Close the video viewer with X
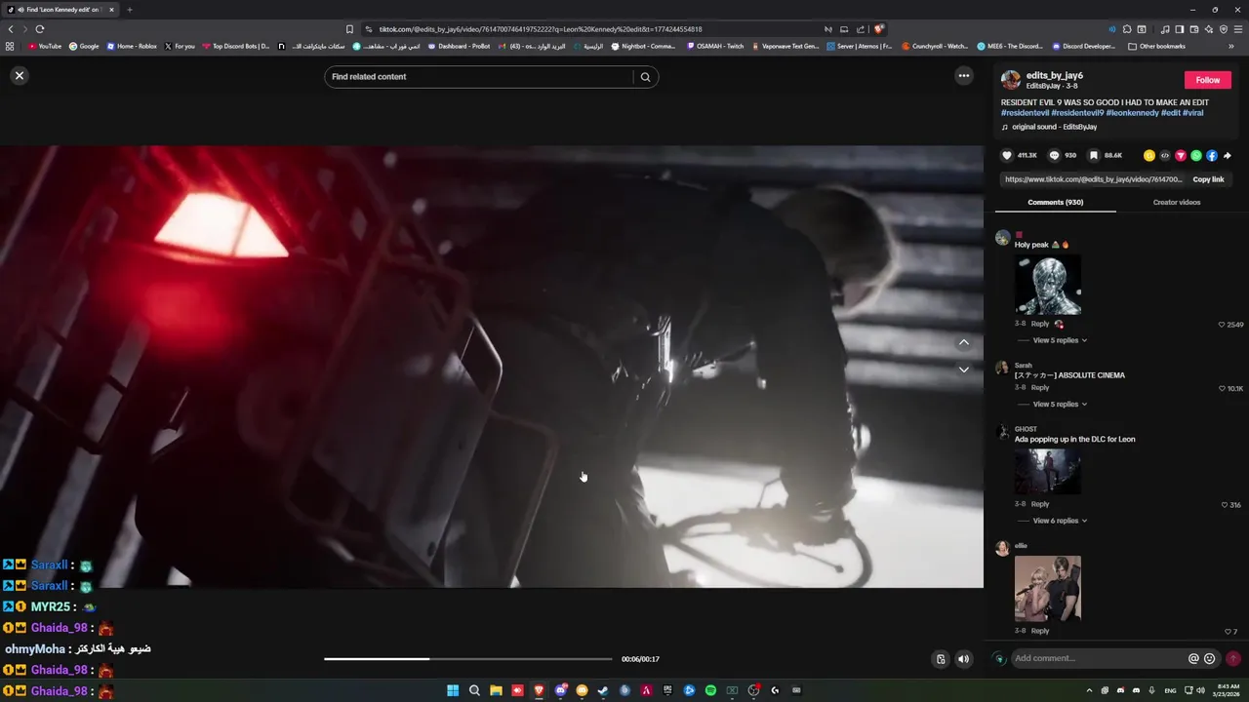 point(19,75)
